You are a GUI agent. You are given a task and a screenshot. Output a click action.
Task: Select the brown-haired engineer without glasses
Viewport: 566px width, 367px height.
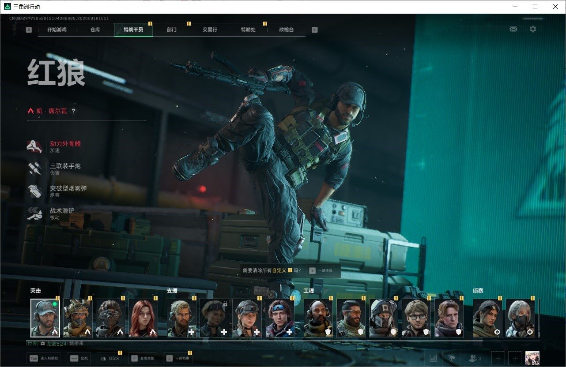point(449,318)
